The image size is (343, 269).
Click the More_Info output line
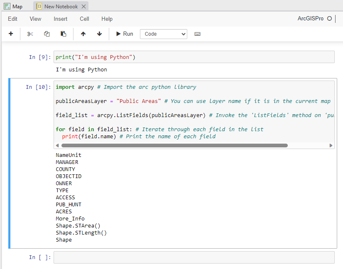[x=70, y=218]
